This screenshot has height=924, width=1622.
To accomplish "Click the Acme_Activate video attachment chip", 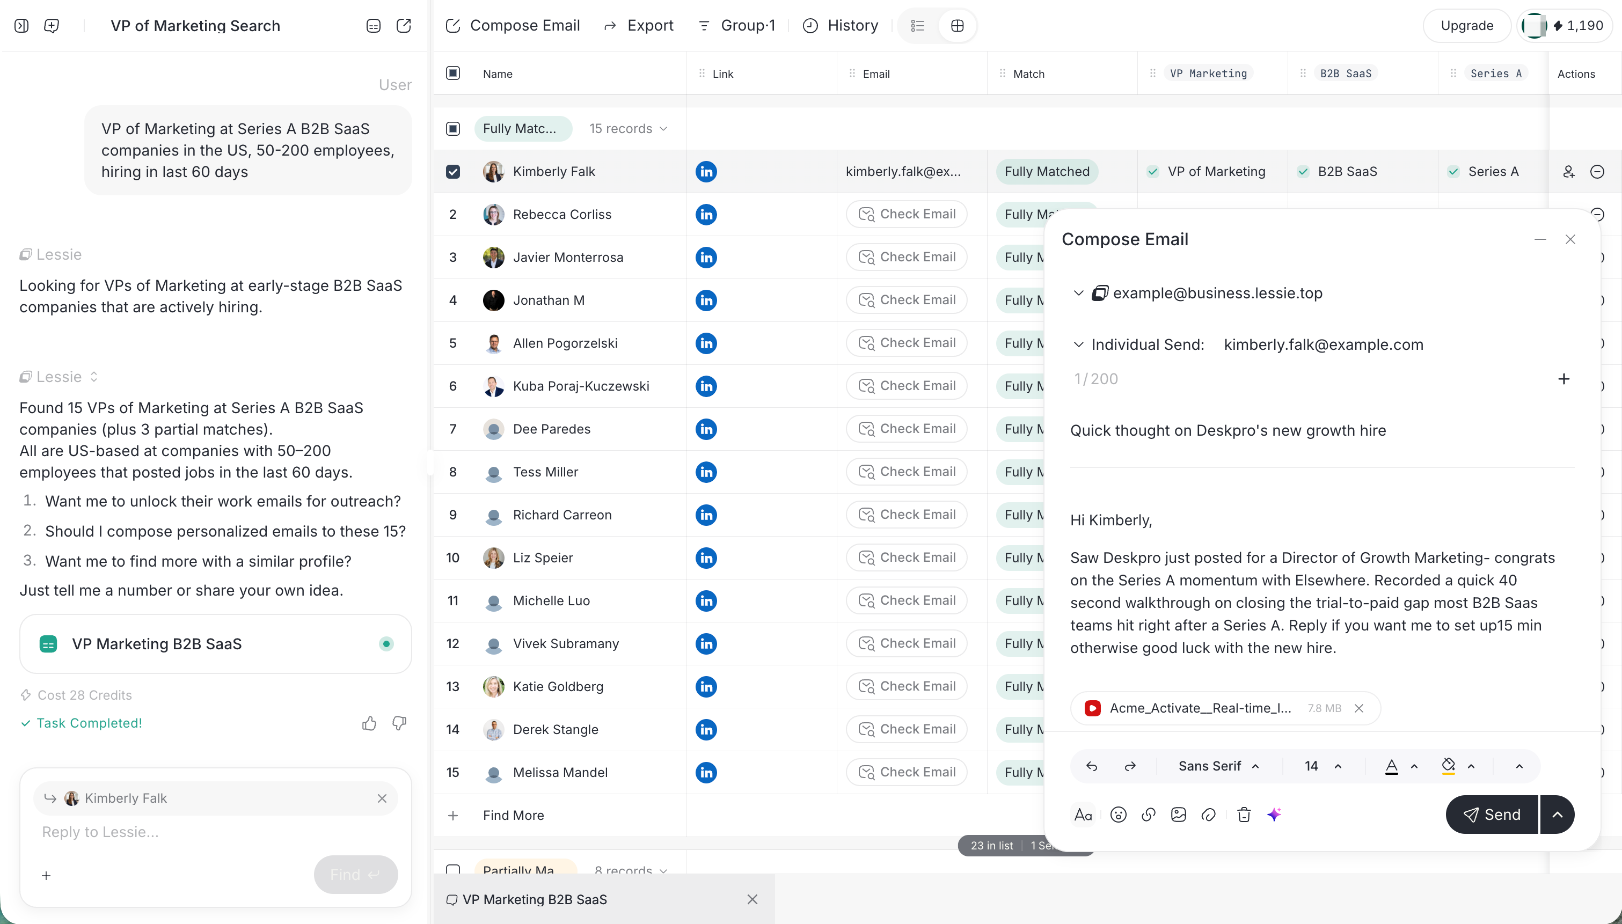I will [x=1225, y=708].
